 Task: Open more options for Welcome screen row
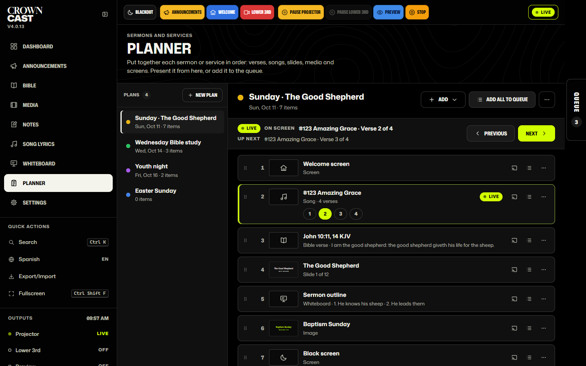click(544, 168)
